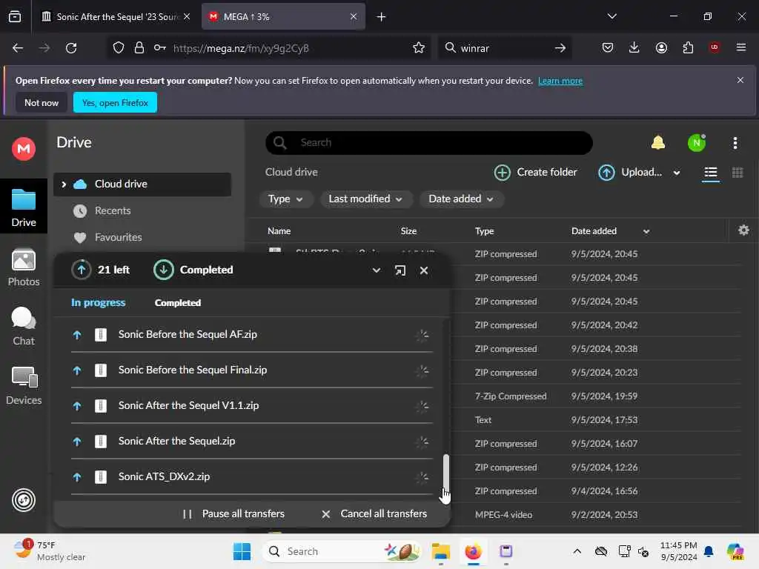Expand the Upload options arrow
Screen dimensions: 759x569
(676, 173)
